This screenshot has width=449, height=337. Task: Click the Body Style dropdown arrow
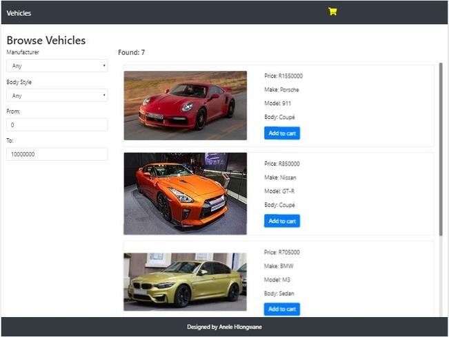click(104, 95)
